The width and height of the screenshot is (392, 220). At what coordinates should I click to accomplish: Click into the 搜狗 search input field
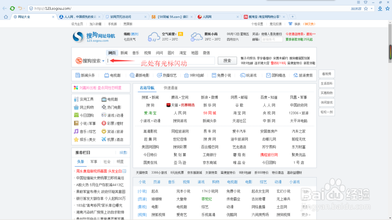pyautogui.click(x=160, y=61)
